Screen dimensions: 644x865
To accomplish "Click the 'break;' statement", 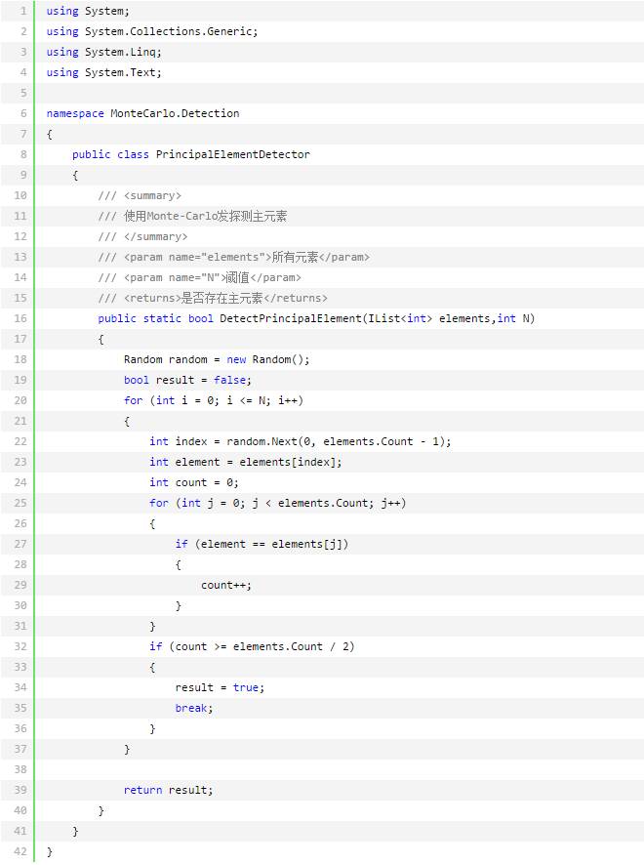I will pyautogui.click(x=194, y=708).
